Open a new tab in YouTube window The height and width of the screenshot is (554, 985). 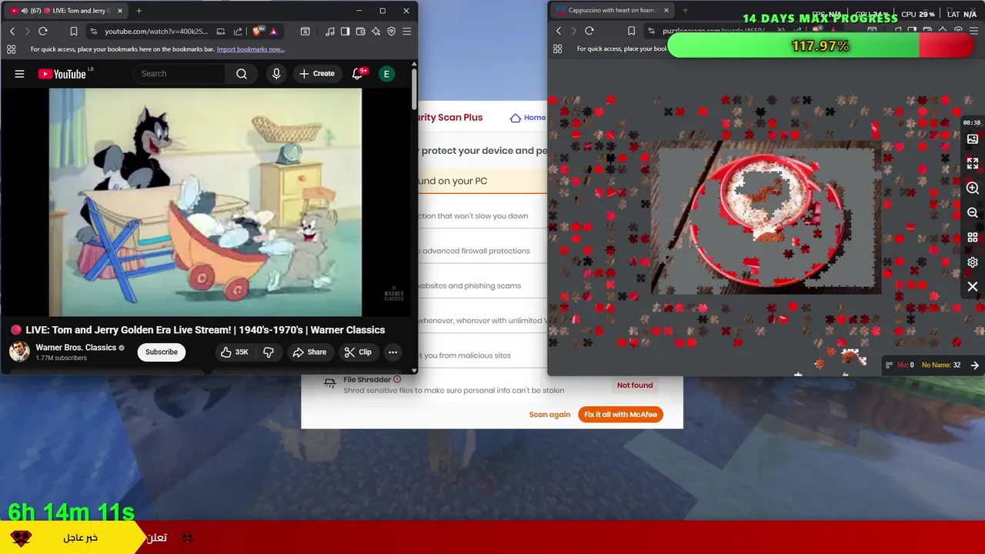click(x=139, y=11)
